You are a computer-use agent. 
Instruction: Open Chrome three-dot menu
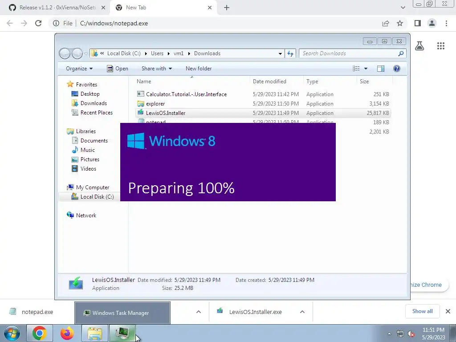[x=446, y=23]
